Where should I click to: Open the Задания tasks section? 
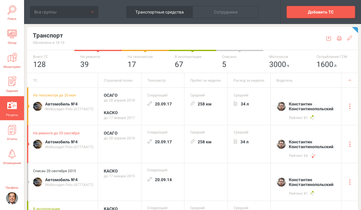click(x=12, y=84)
